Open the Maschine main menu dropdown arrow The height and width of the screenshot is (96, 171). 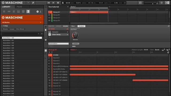28,3
